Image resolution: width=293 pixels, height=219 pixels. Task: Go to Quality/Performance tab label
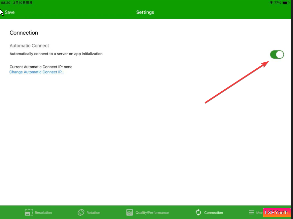152,213
